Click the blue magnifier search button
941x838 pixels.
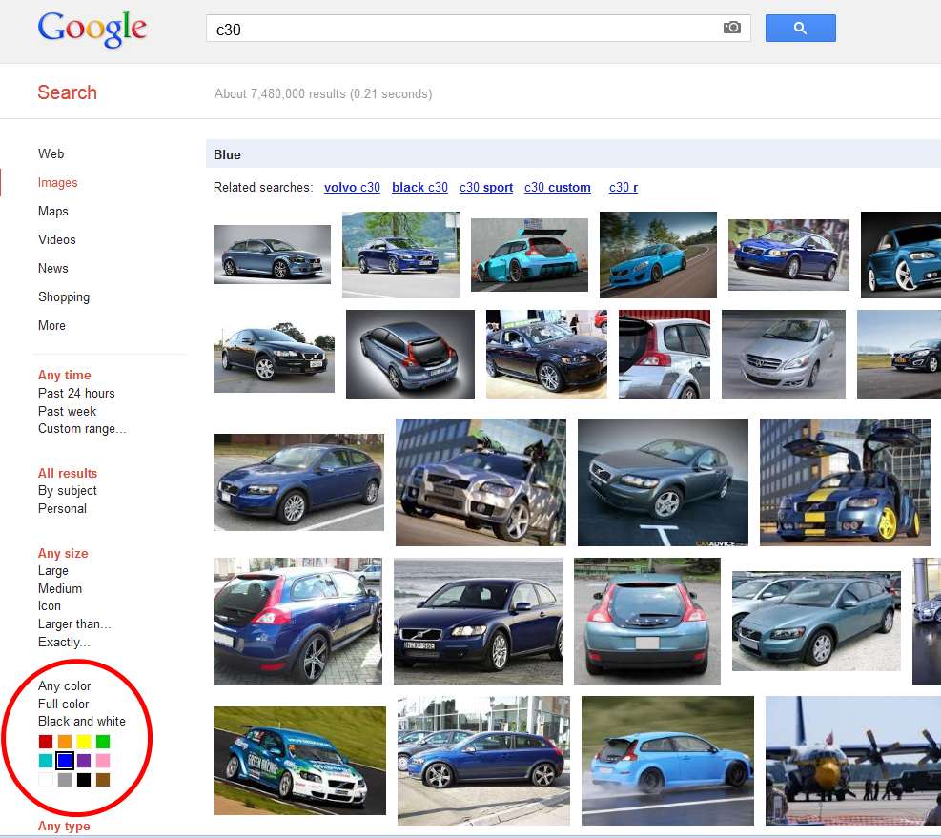(800, 29)
